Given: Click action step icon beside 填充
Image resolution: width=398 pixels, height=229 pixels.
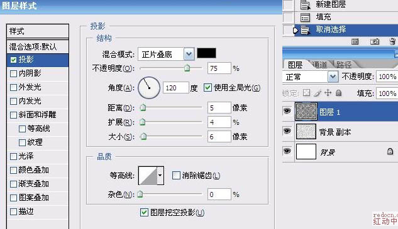Looking at the screenshot, I should [305, 18].
